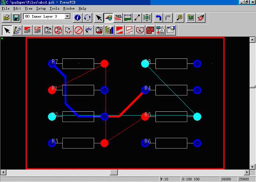Open the blue info properties icon
The height and width of the screenshot is (182, 256).
pyautogui.click(x=77, y=18)
